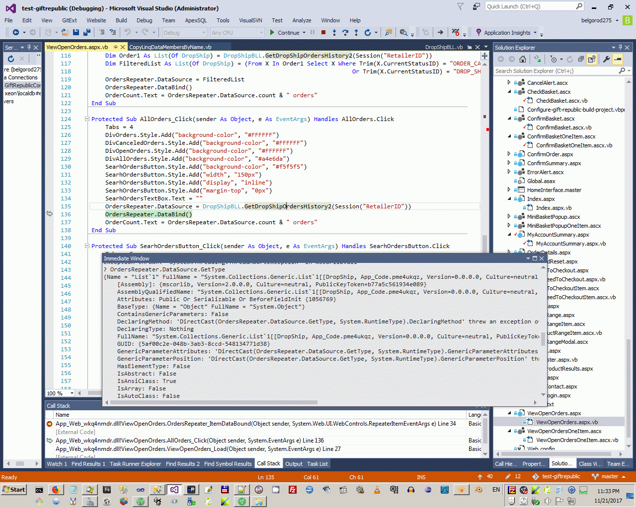
Task: Open Properties wrench in Solution Explorer
Action: 606,59
